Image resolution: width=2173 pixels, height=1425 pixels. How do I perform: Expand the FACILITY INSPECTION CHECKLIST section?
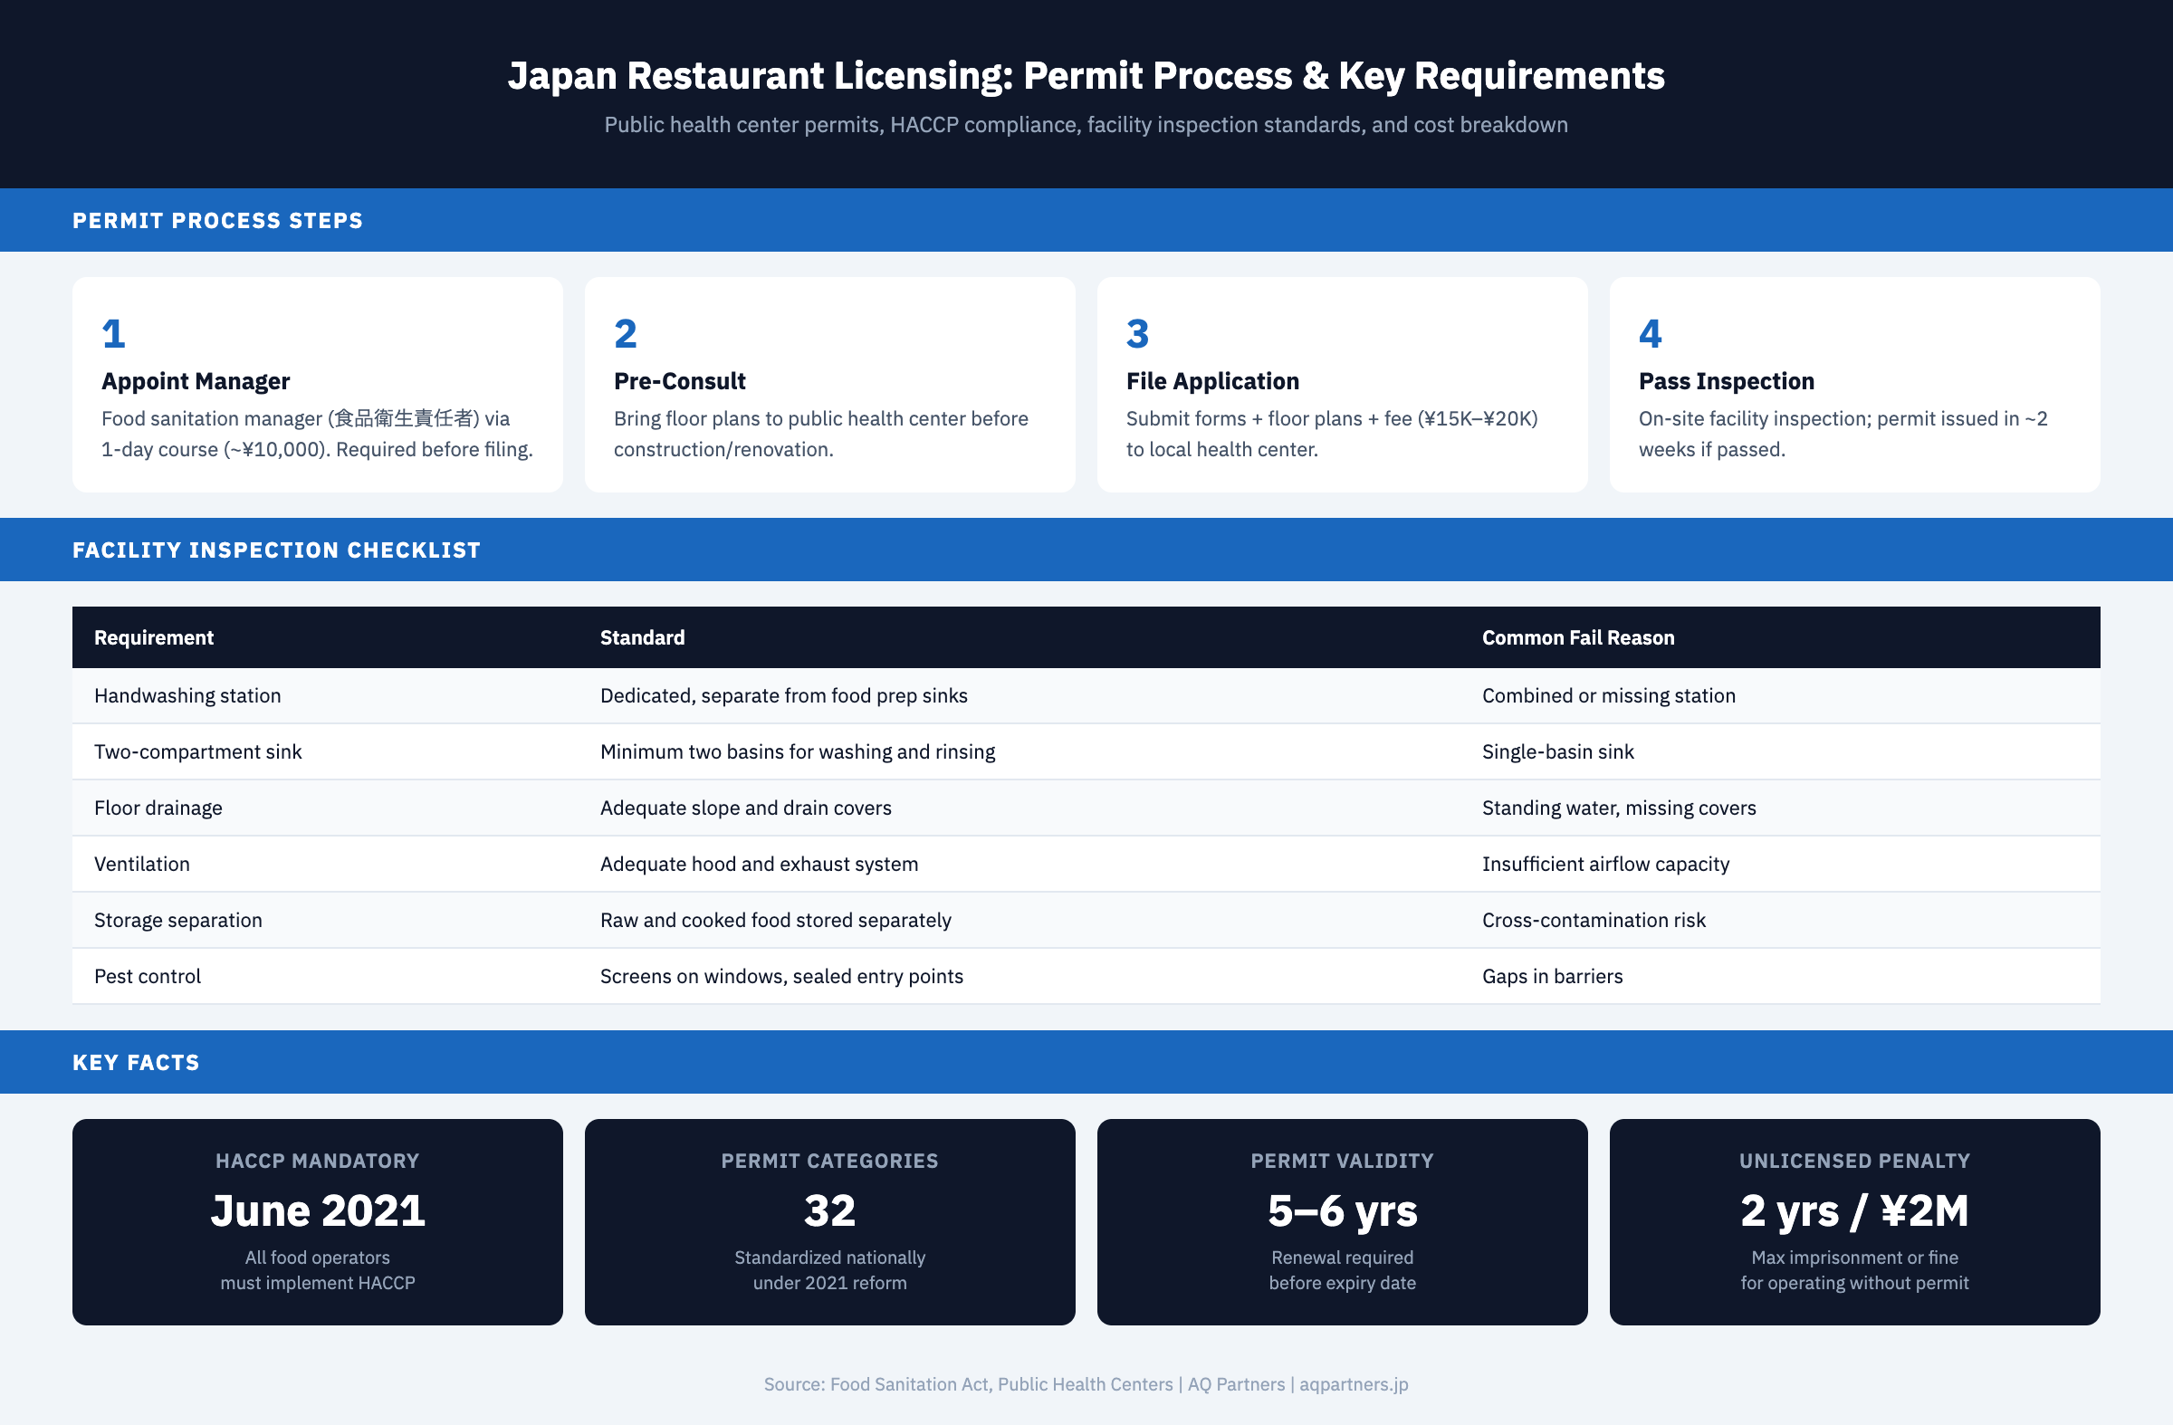click(277, 549)
